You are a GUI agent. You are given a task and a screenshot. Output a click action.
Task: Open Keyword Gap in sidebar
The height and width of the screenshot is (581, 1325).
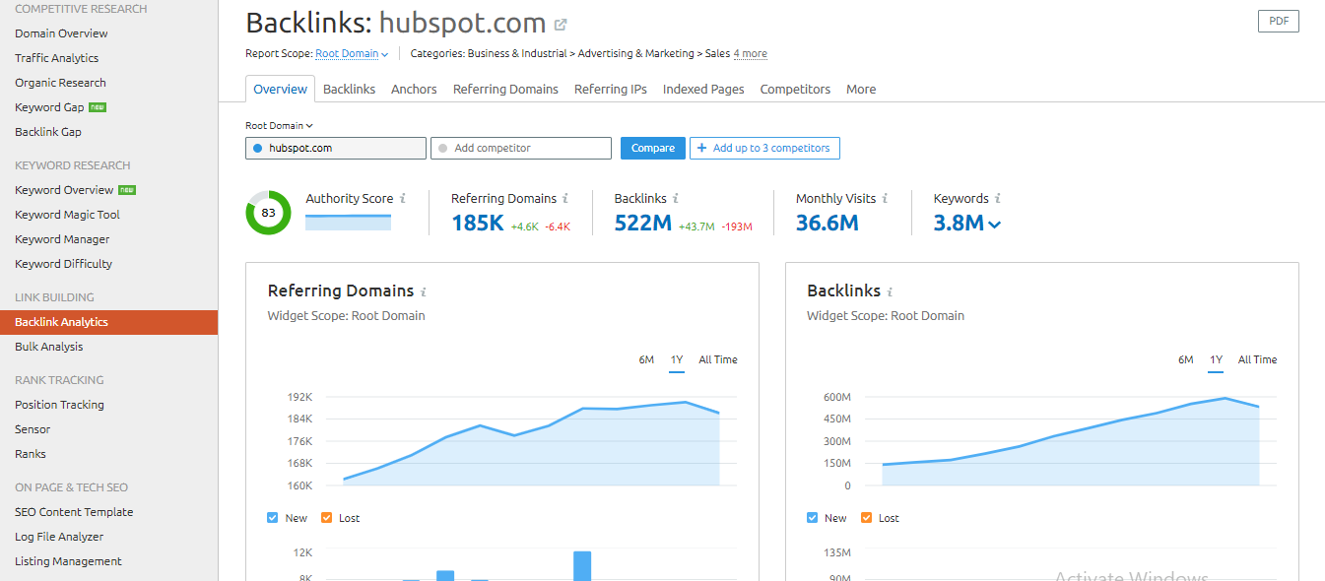click(x=49, y=107)
